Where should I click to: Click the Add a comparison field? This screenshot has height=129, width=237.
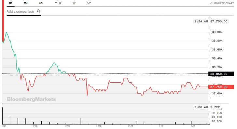click(x=24, y=11)
